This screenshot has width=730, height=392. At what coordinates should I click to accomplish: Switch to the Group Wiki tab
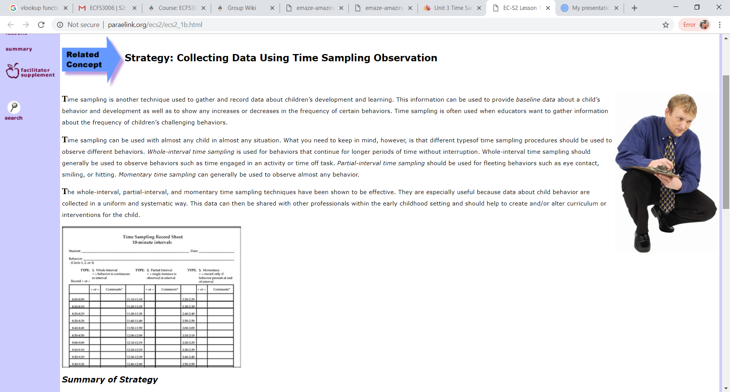click(x=241, y=8)
